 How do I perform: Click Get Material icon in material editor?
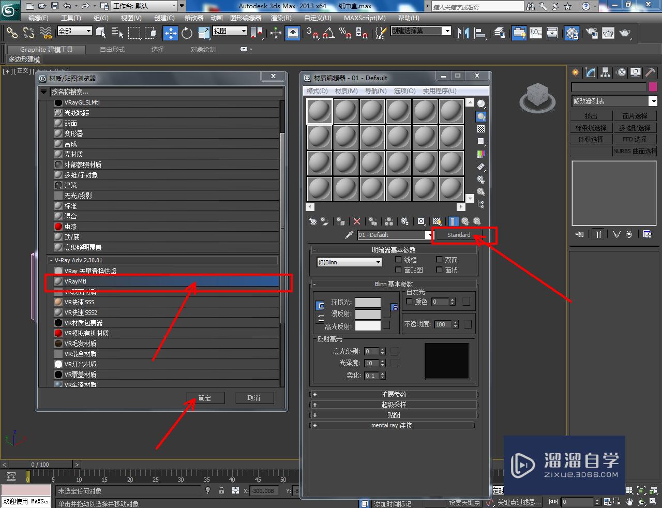313,221
